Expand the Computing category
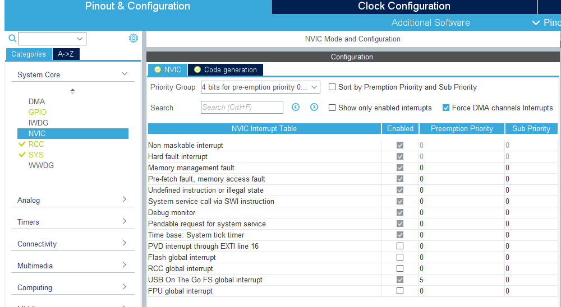The image size is (561, 307). [125, 287]
